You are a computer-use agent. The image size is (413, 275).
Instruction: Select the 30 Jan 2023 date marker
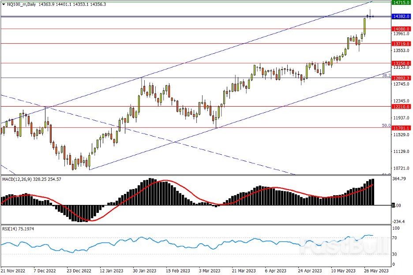[x=145, y=270]
